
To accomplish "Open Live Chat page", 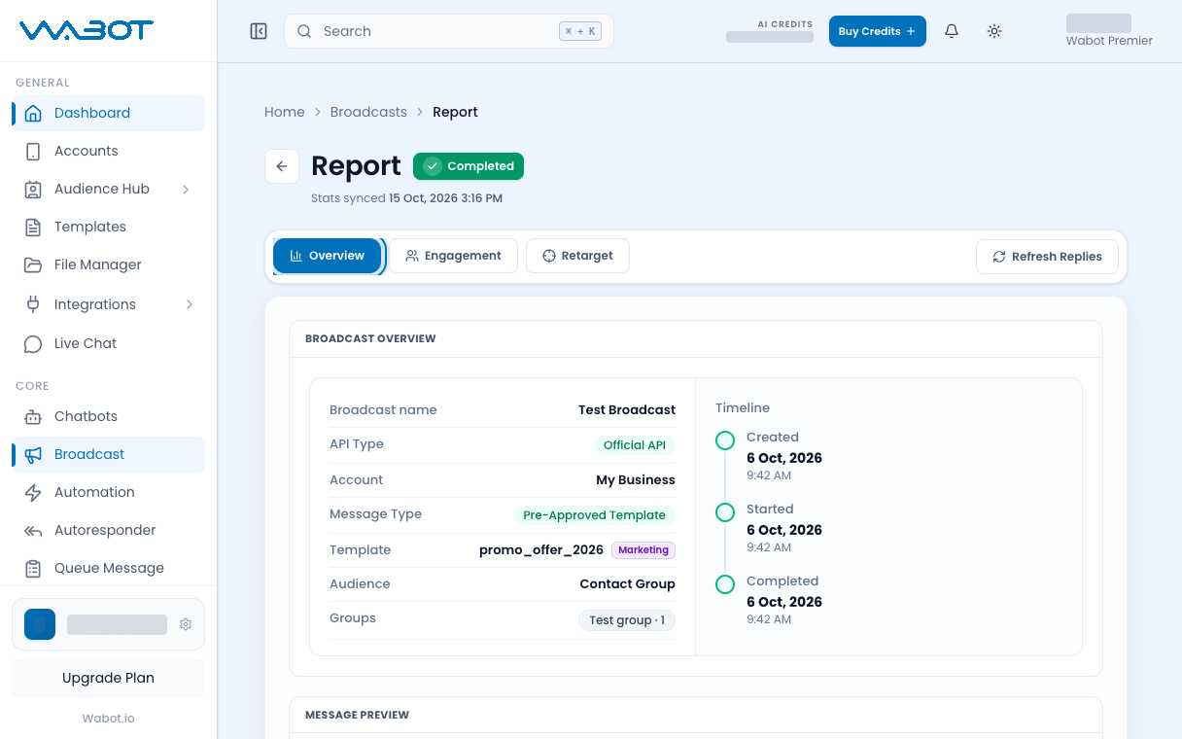I will [x=109, y=343].
